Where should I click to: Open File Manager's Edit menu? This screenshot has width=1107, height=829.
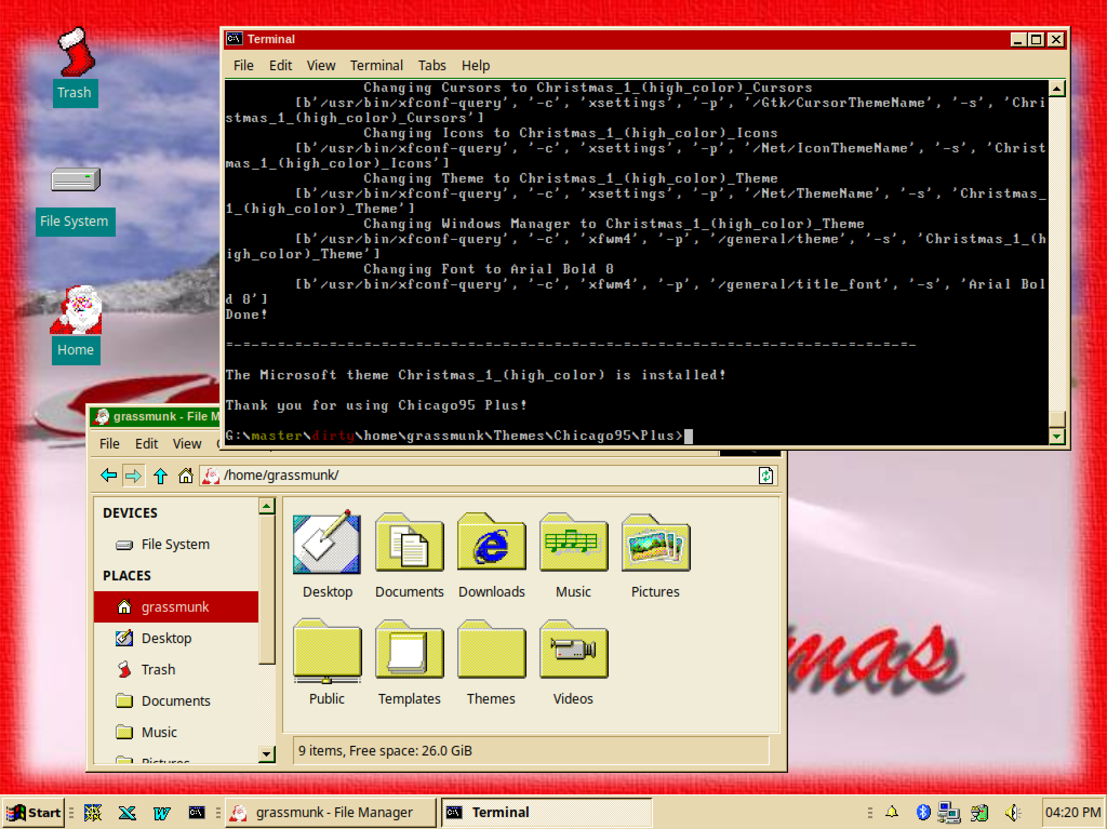[146, 444]
